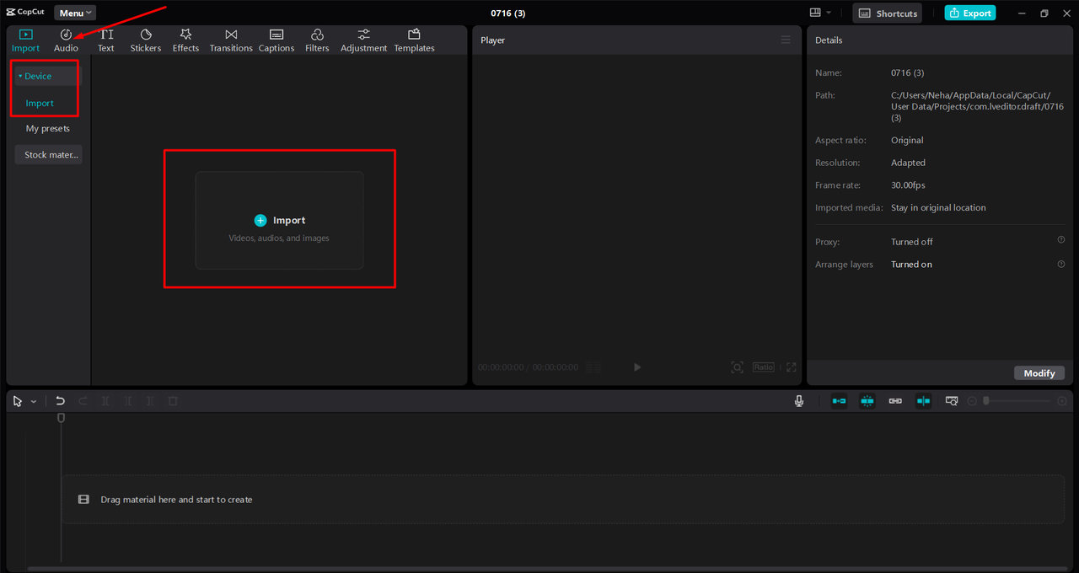Click the timeline zoom slider
The image size is (1079, 573).
pos(1018,401)
